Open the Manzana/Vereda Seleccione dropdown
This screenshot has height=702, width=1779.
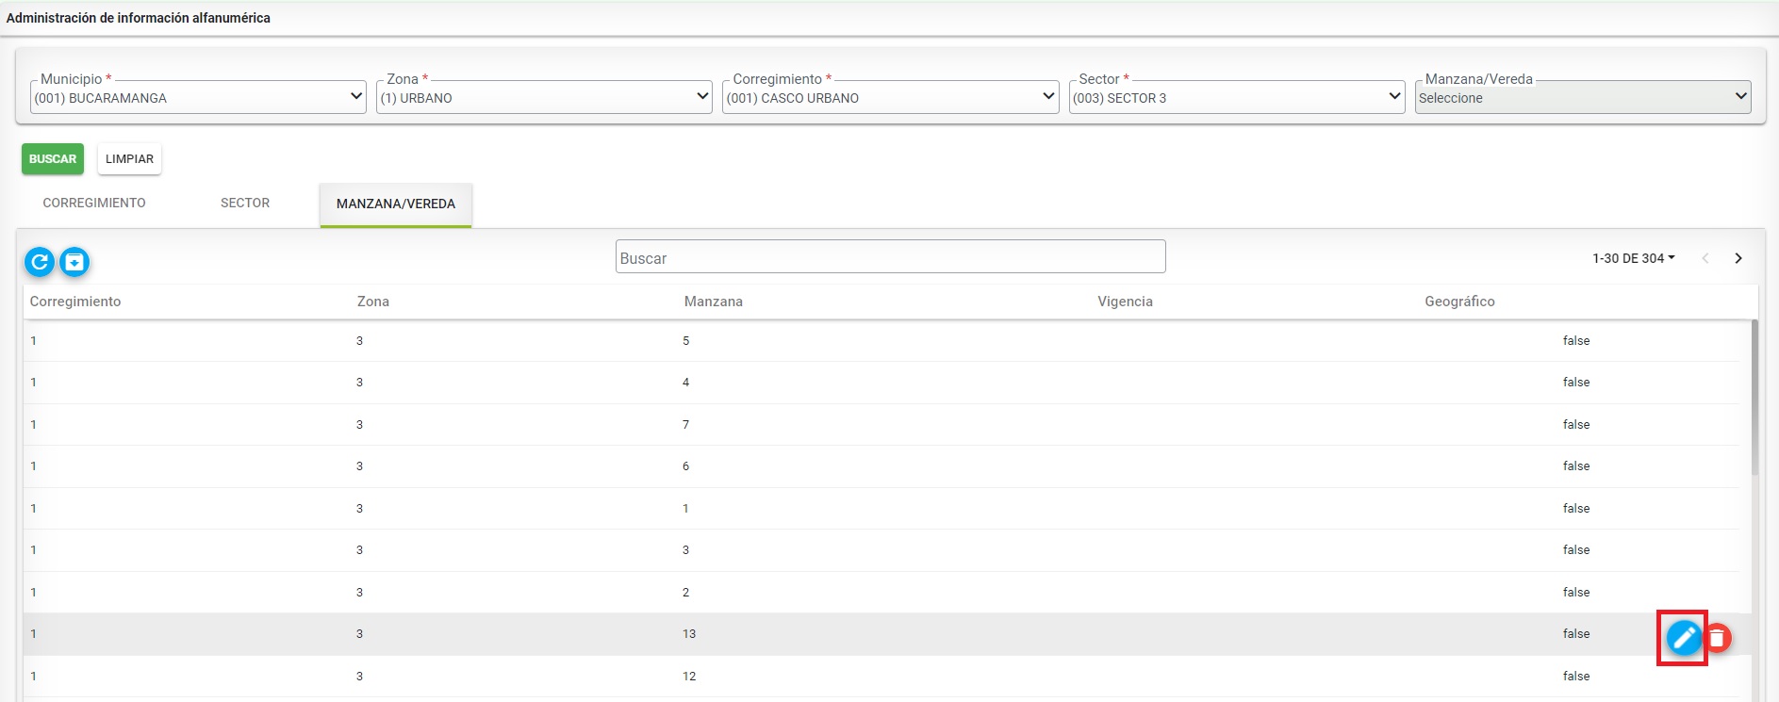pyautogui.click(x=1583, y=97)
